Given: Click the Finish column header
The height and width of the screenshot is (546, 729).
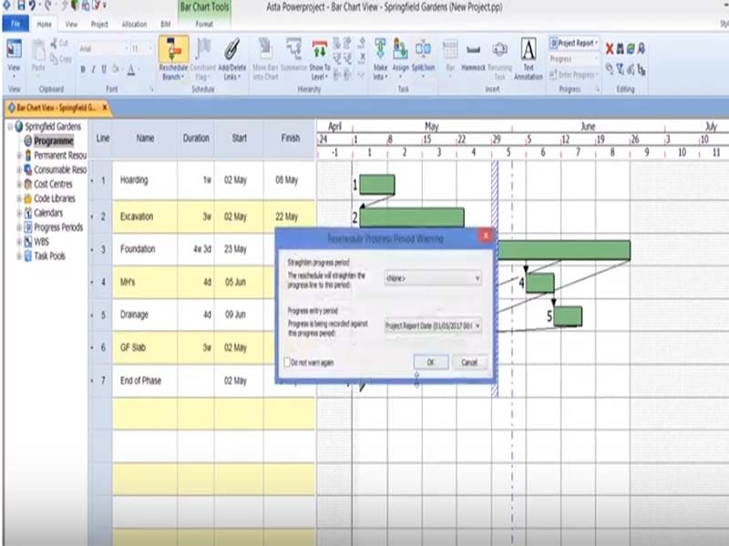Looking at the screenshot, I should 290,138.
